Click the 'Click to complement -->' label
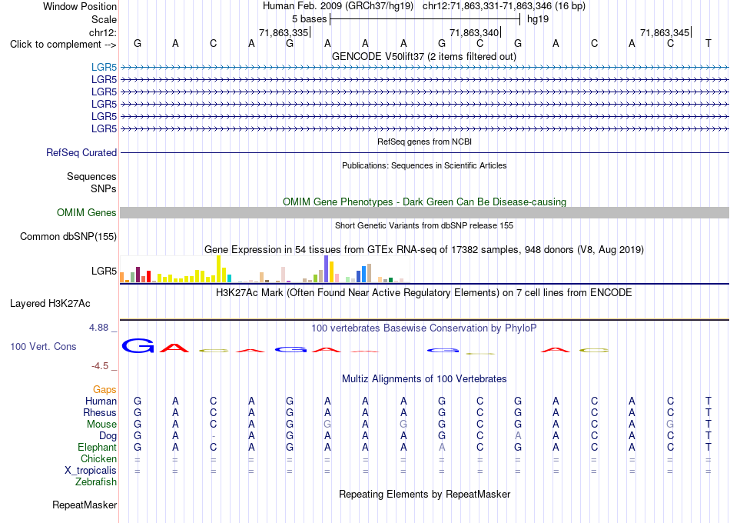This screenshot has height=523, width=730. 63,45
